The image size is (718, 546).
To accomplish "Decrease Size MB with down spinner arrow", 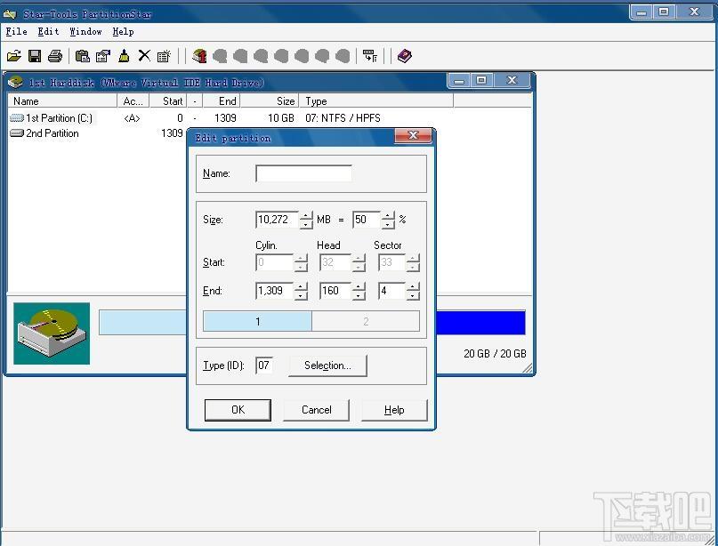I will [306, 224].
